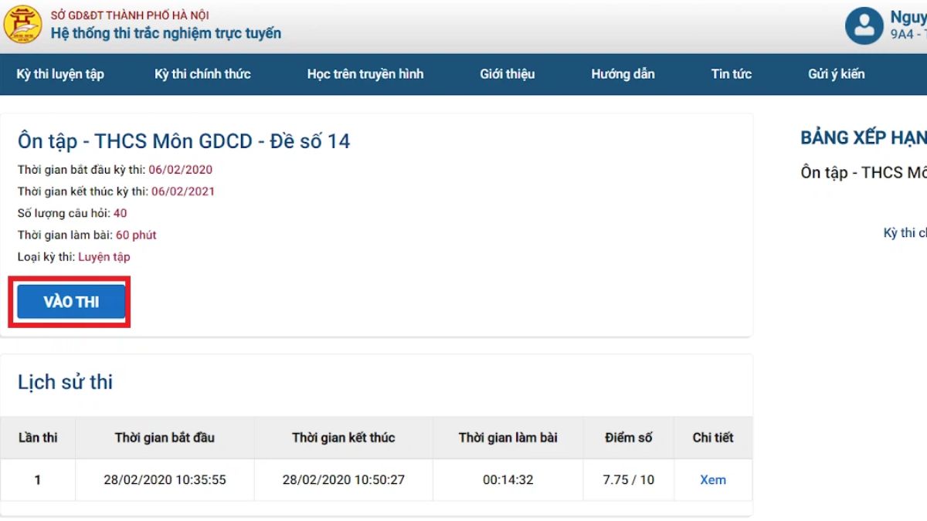Image resolution: width=927 pixels, height=521 pixels.
Task: Click the Hanoi Education Department logo
Action: tap(22, 25)
